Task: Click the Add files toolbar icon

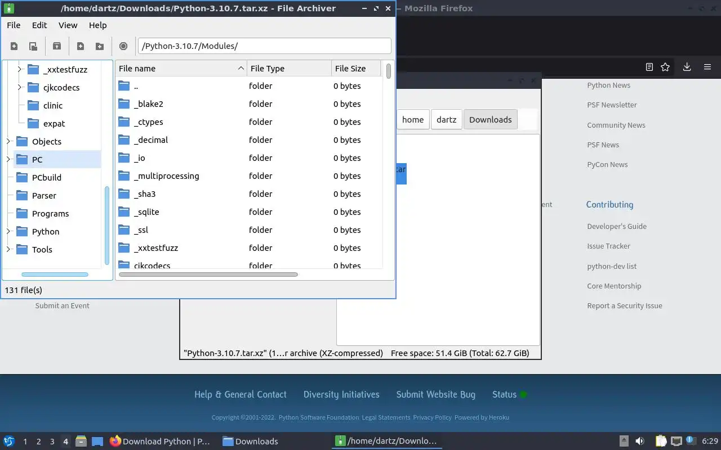Action: 81,46
